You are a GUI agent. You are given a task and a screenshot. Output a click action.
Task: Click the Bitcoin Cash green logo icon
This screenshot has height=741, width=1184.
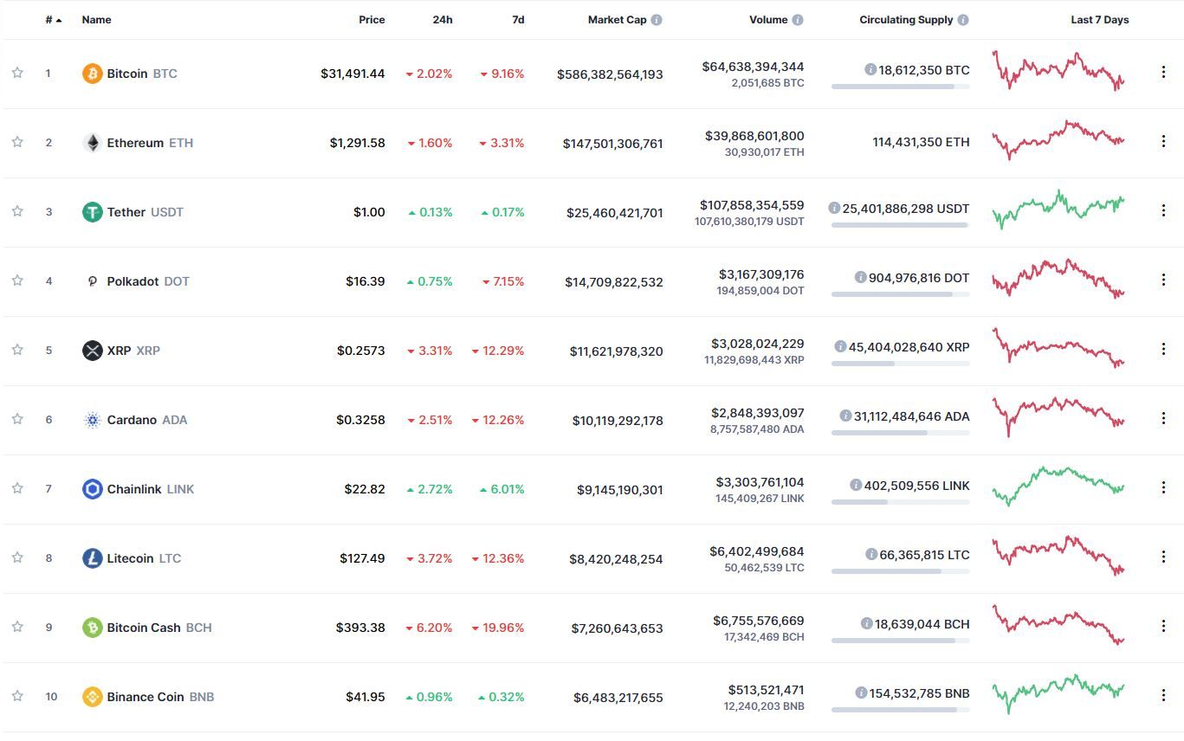(92, 628)
